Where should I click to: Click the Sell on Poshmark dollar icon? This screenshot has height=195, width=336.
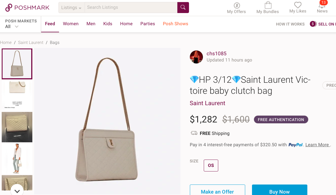click(x=313, y=24)
